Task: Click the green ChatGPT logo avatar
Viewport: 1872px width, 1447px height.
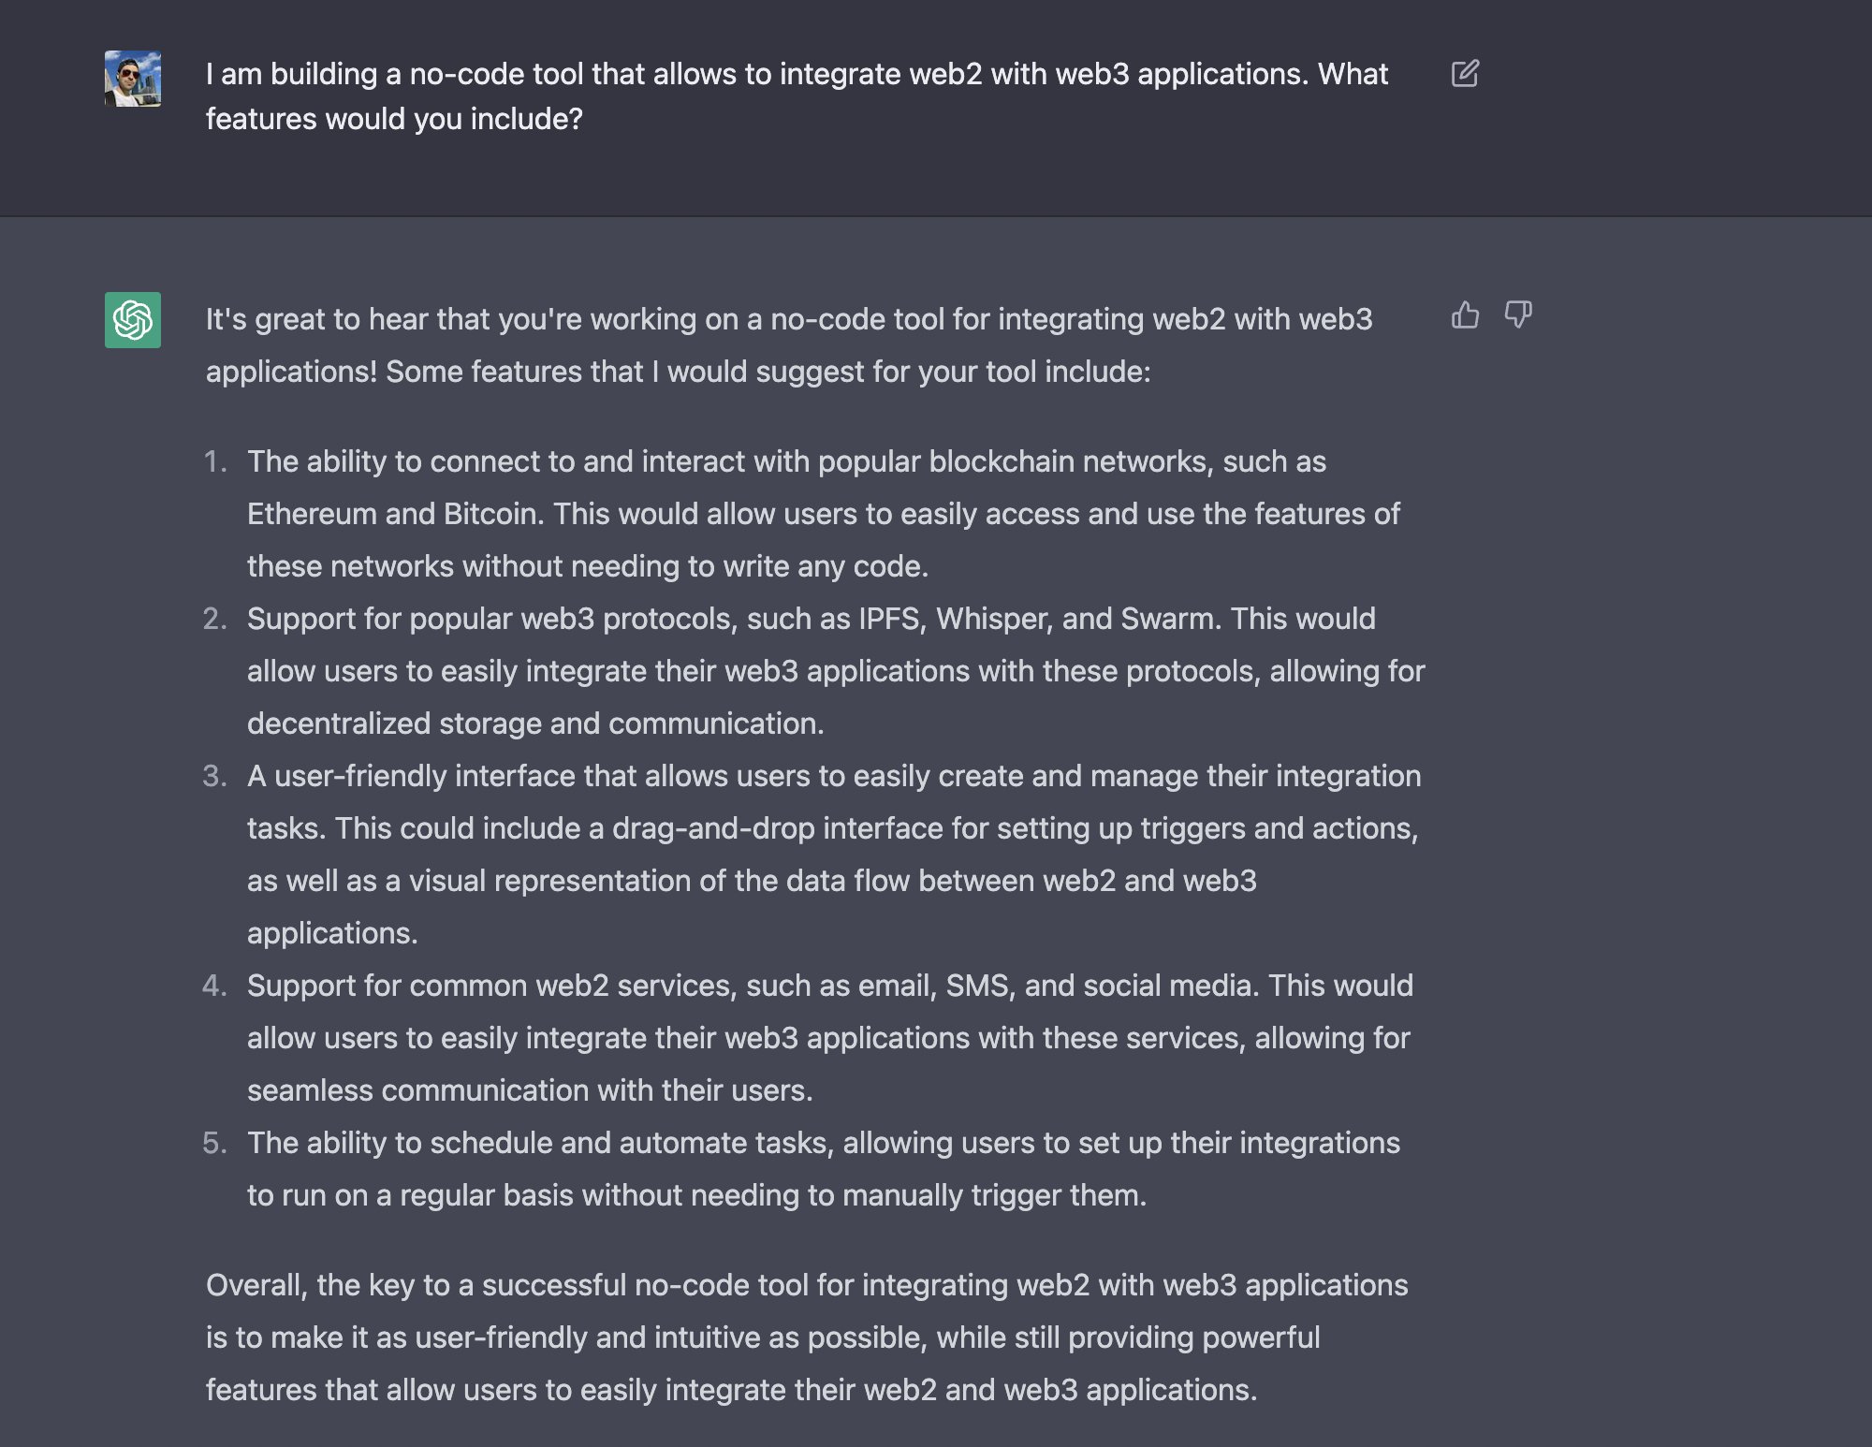Action: [133, 320]
